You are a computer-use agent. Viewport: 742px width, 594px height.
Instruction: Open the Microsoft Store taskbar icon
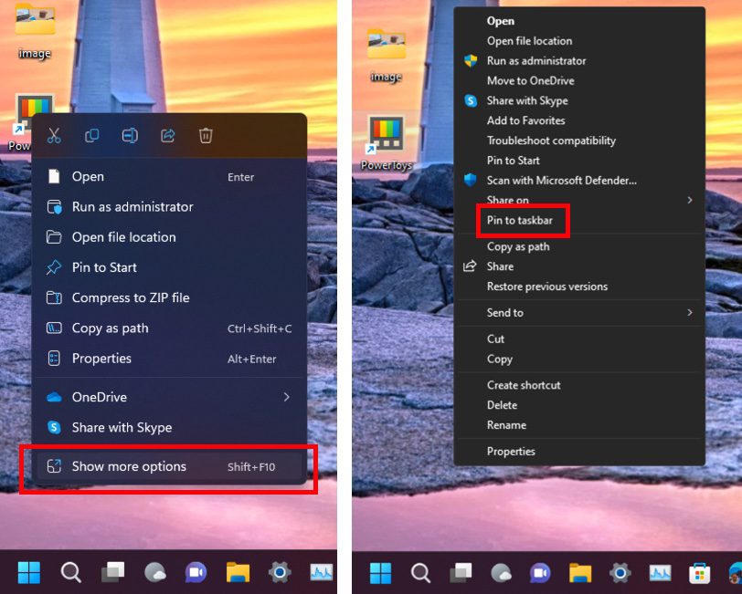(x=699, y=573)
